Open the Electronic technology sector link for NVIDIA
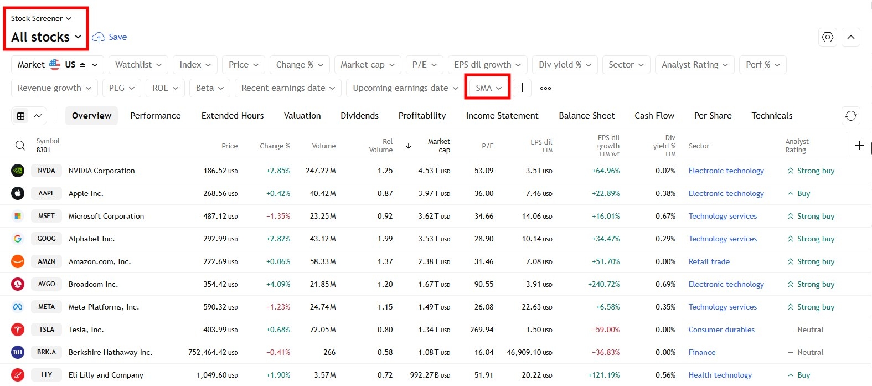 [x=725, y=171]
